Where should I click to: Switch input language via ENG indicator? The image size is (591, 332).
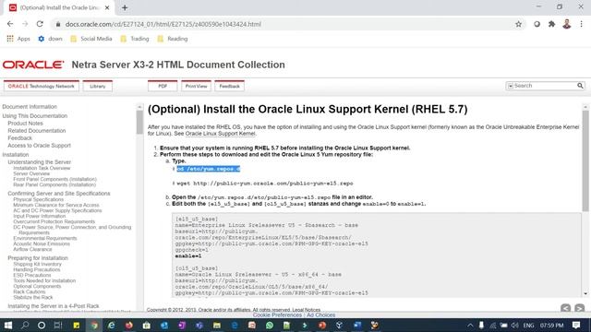[528, 326]
